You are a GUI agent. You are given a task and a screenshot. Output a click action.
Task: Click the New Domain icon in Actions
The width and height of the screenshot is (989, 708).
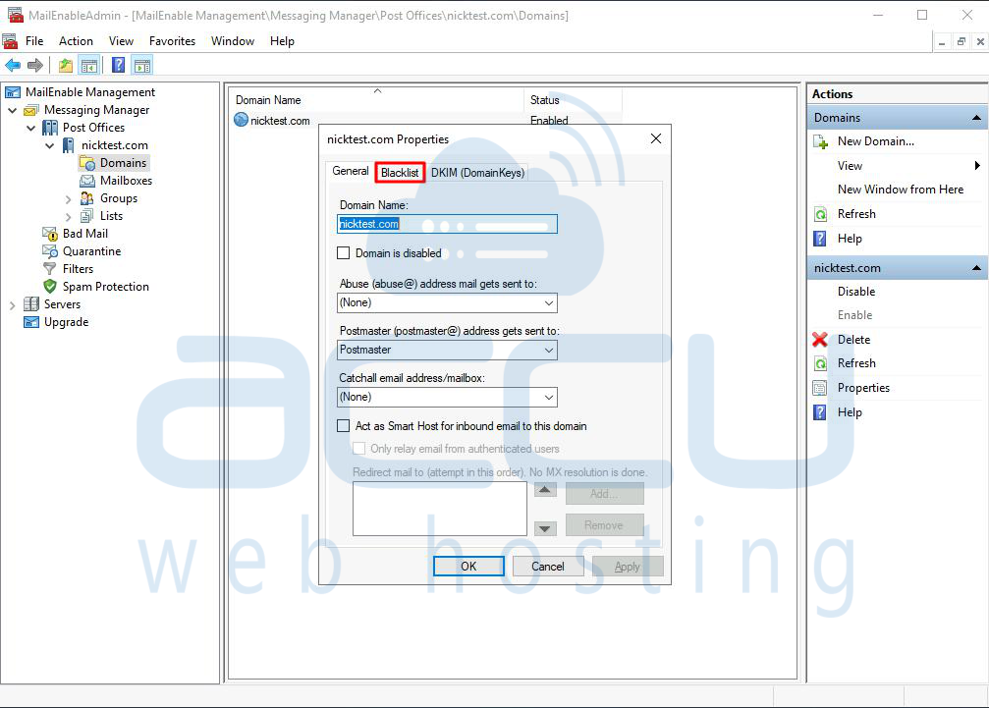pos(821,141)
